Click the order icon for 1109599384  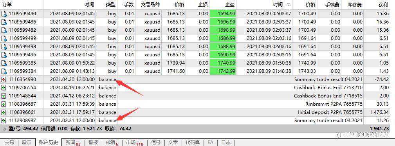coord(4,72)
